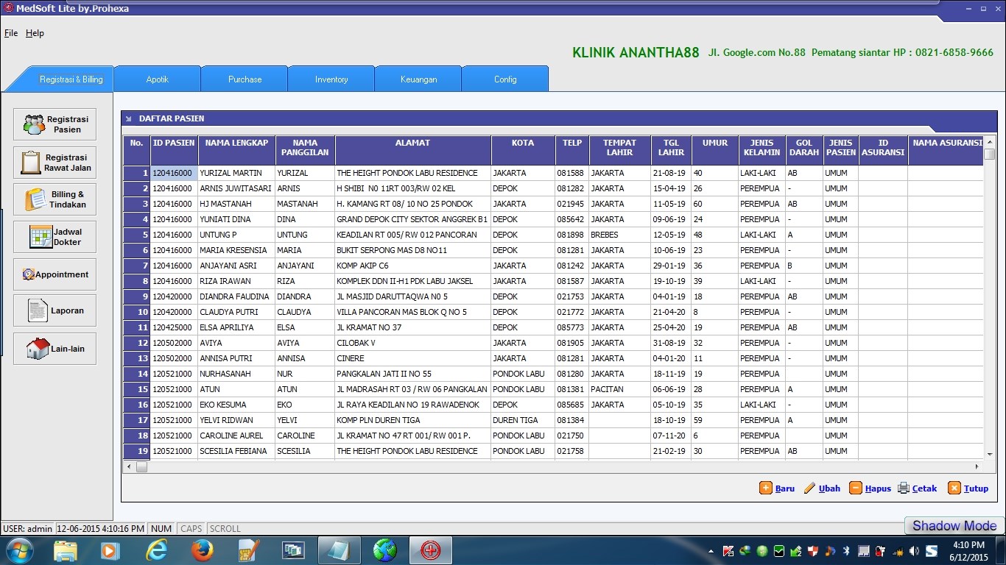Open the Laporan reports button
The height and width of the screenshot is (565, 1006).
(x=54, y=310)
